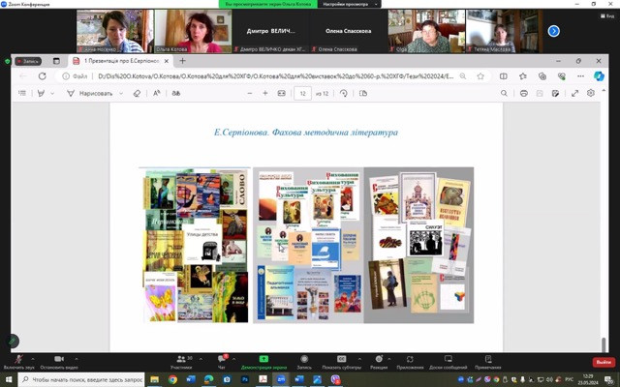620x387 pixels.
Task: Show subtitles with Показать субтитры
Action: point(341,360)
